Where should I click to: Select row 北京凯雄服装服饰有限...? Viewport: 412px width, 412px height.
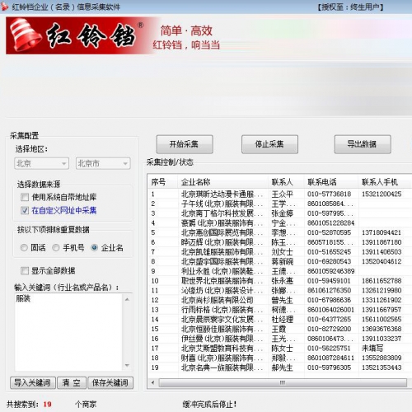pos(279,252)
